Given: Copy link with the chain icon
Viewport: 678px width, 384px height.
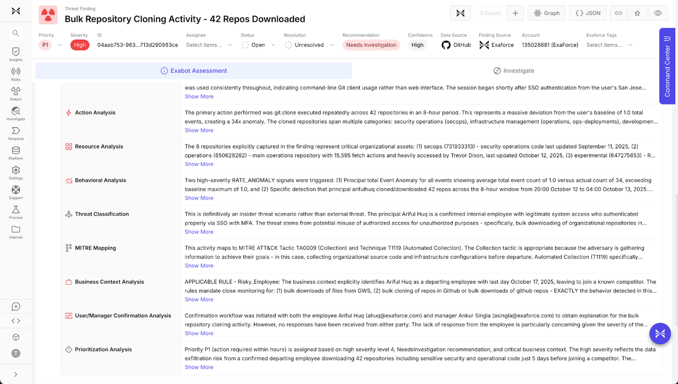Looking at the screenshot, I should (618, 13).
